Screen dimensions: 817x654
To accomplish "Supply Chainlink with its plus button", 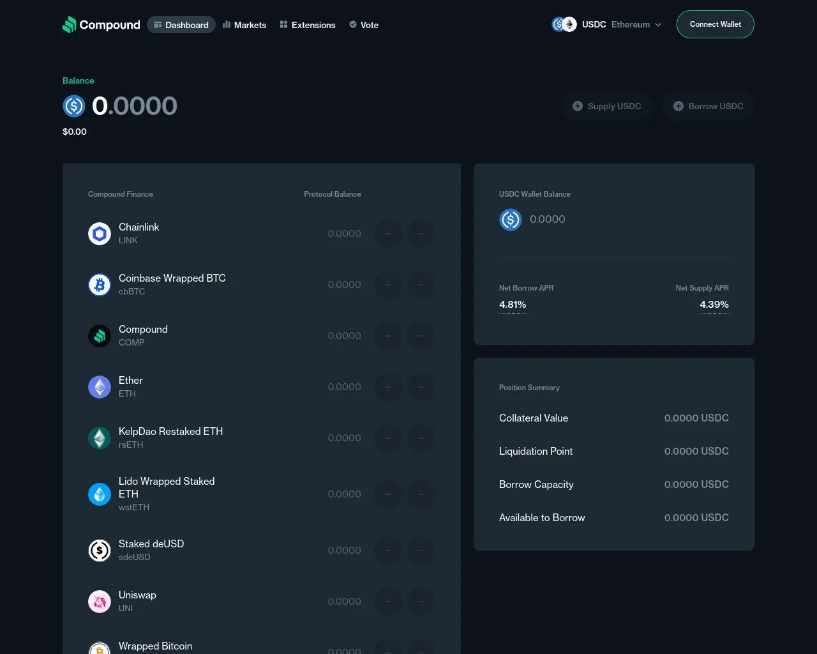I will pyautogui.click(x=388, y=234).
